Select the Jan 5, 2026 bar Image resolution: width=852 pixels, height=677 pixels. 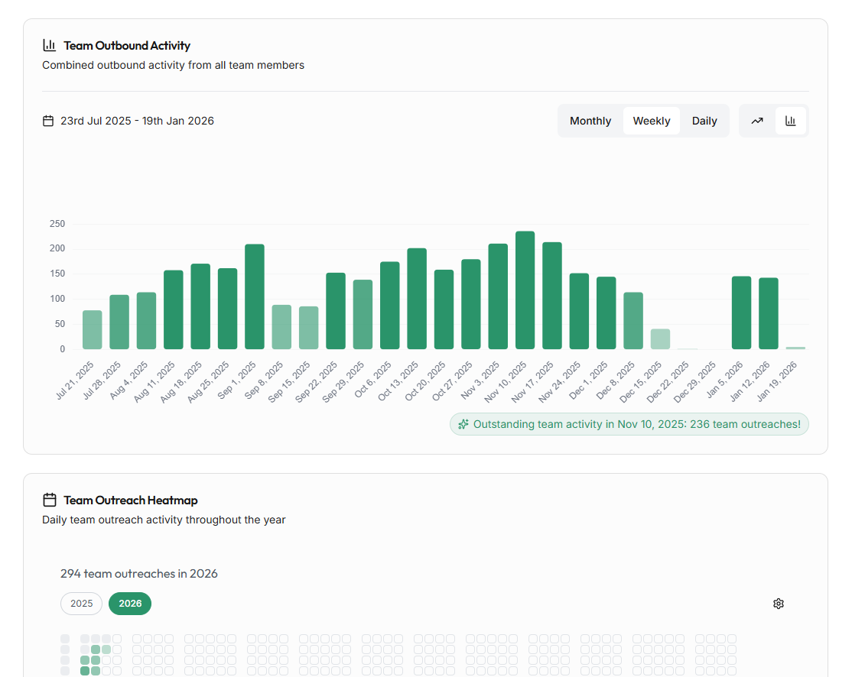point(741,313)
